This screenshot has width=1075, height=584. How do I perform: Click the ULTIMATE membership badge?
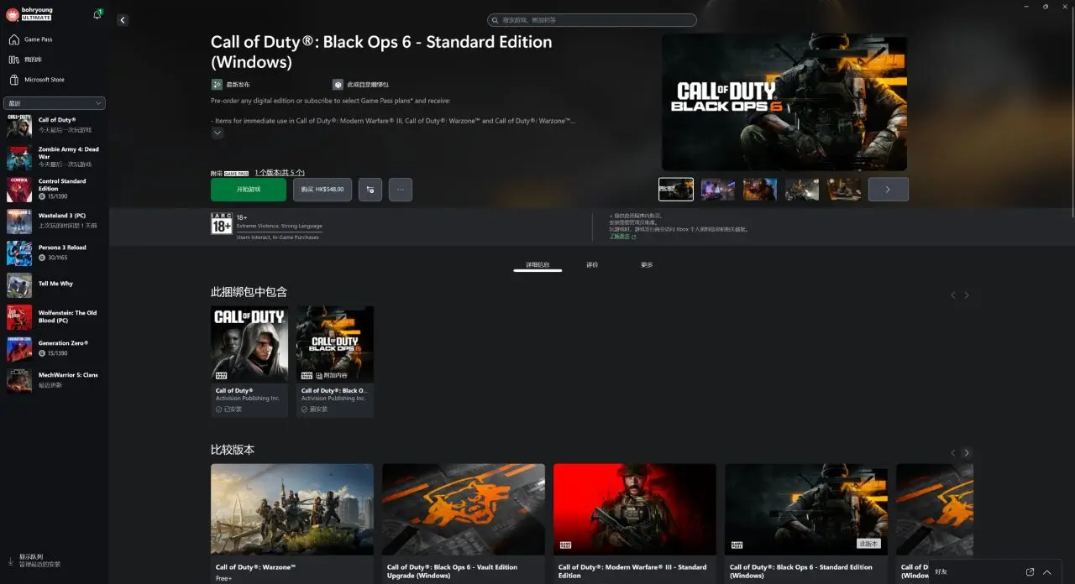tap(37, 18)
